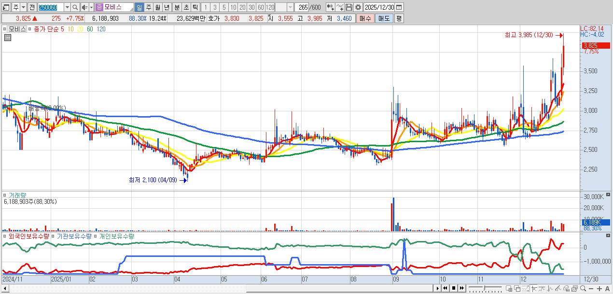Screen dimensions: 613x294
Task: Select the 1 interval button
Action: [x=206, y=7]
